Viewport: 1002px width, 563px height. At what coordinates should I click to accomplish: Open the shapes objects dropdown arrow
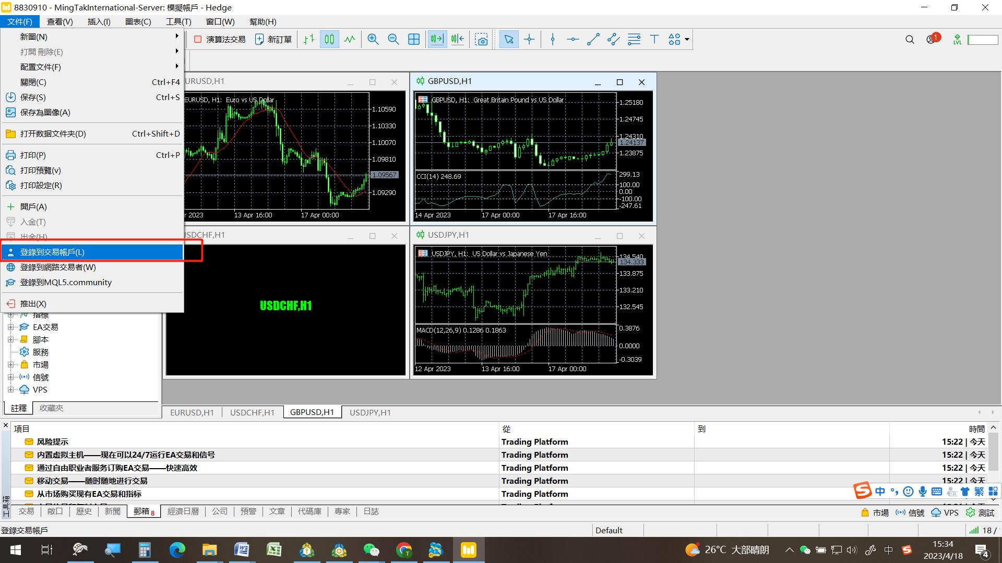(x=687, y=40)
